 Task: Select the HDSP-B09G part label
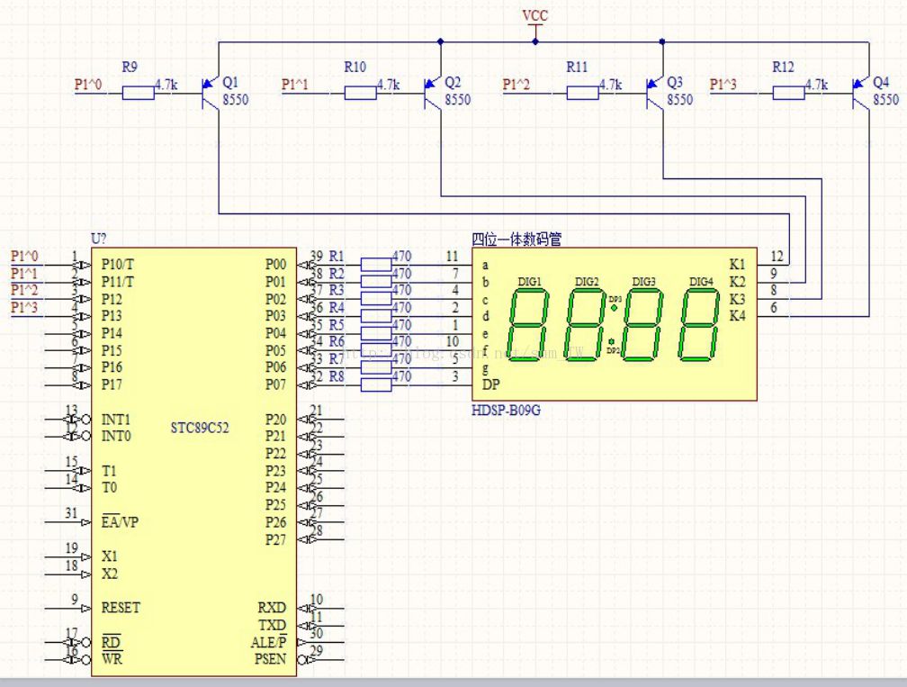click(x=506, y=411)
